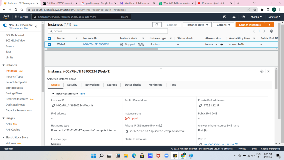Close the instance detail panel
This screenshot has height=160, width=284.
click(269, 71)
